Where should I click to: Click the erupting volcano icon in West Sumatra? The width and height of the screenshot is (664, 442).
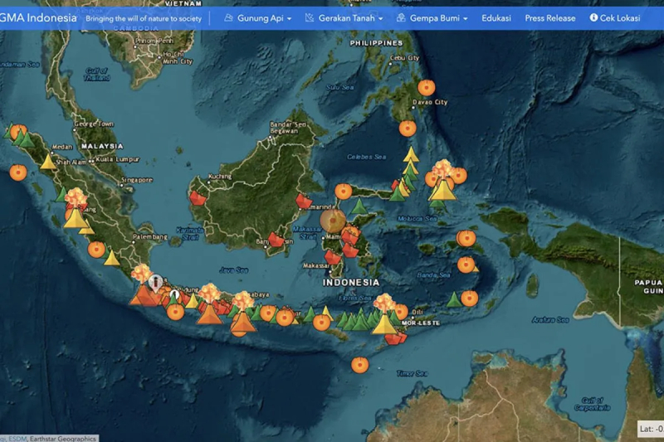76,197
